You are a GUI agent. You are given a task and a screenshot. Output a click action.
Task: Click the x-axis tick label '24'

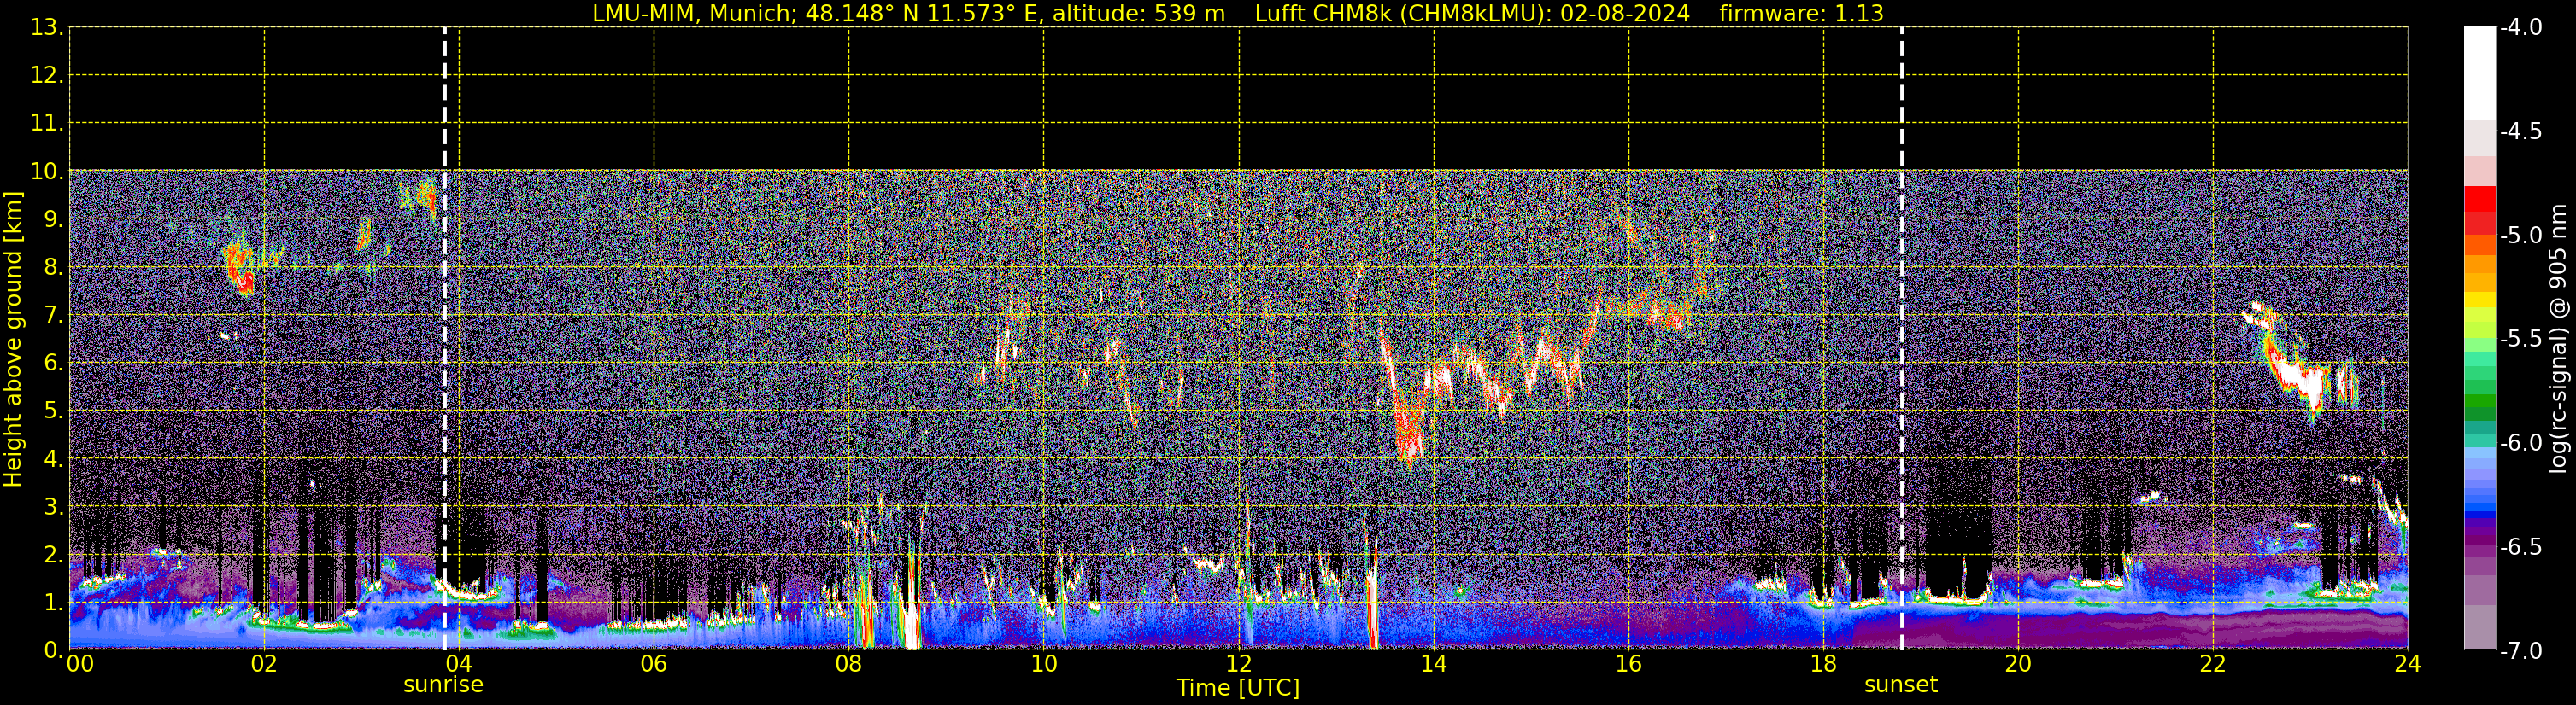[x=2407, y=664]
